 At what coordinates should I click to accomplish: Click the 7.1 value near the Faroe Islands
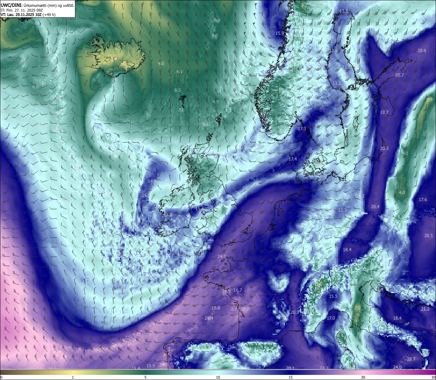point(181,110)
